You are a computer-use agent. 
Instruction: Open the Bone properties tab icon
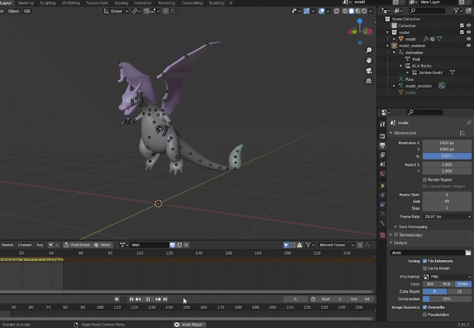(382, 223)
